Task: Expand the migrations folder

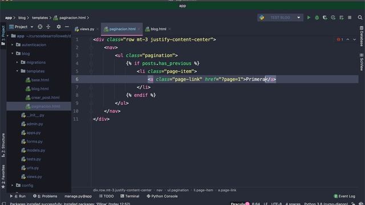Action: (x=17, y=62)
